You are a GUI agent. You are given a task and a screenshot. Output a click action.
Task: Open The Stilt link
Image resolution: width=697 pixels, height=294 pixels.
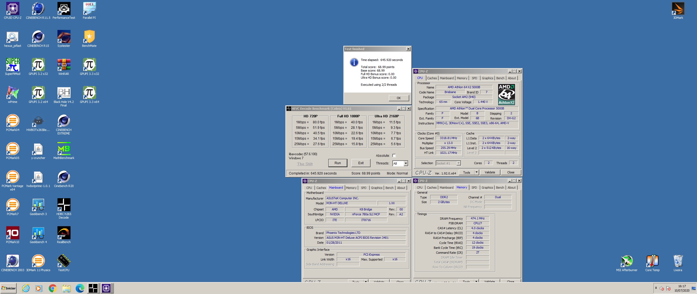pyautogui.click(x=305, y=164)
